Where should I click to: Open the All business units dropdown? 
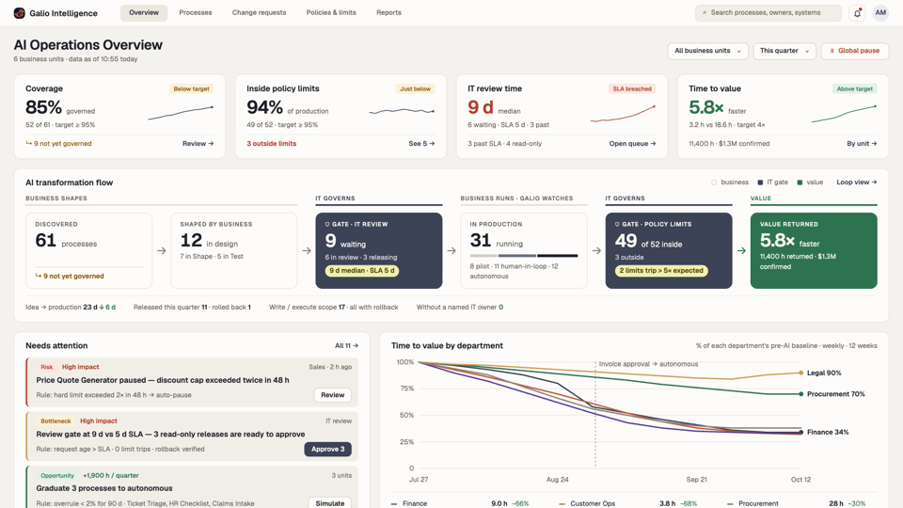pyautogui.click(x=707, y=51)
